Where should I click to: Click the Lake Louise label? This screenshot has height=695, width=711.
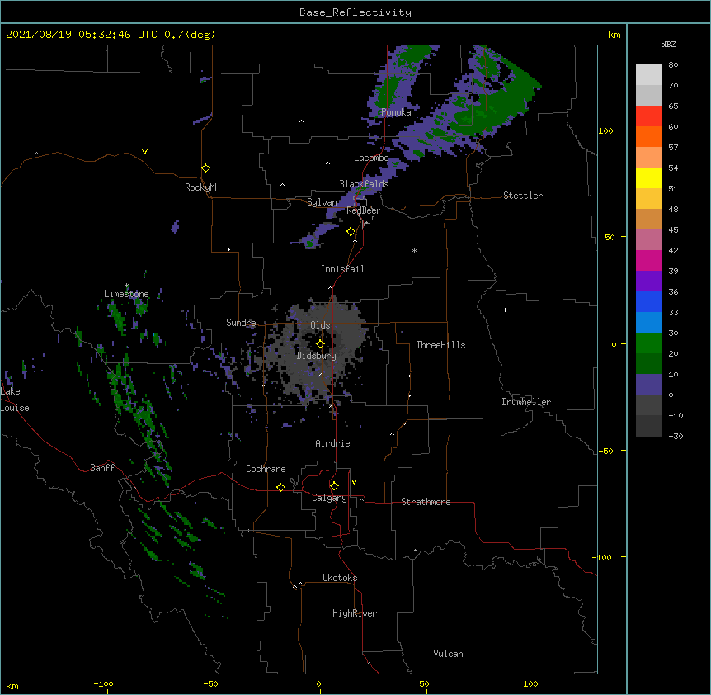click(x=15, y=400)
